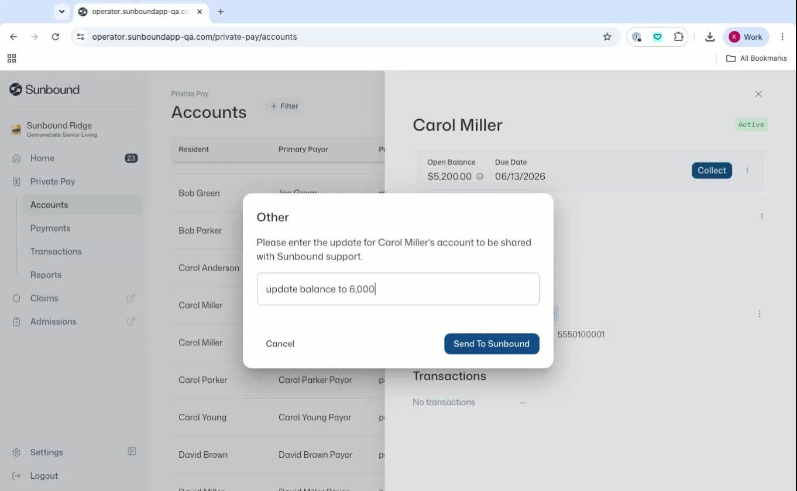
Task: Focus the account update text field
Action: point(398,289)
